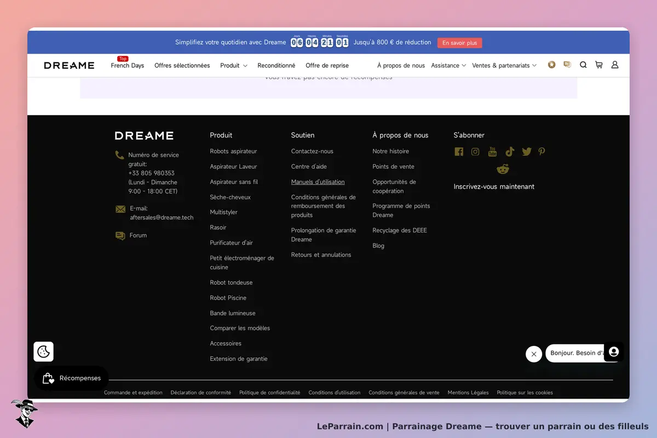Image resolution: width=657 pixels, height=438 pixels.
Task: Open the Robot Piscine link
Action: [228, 298]
